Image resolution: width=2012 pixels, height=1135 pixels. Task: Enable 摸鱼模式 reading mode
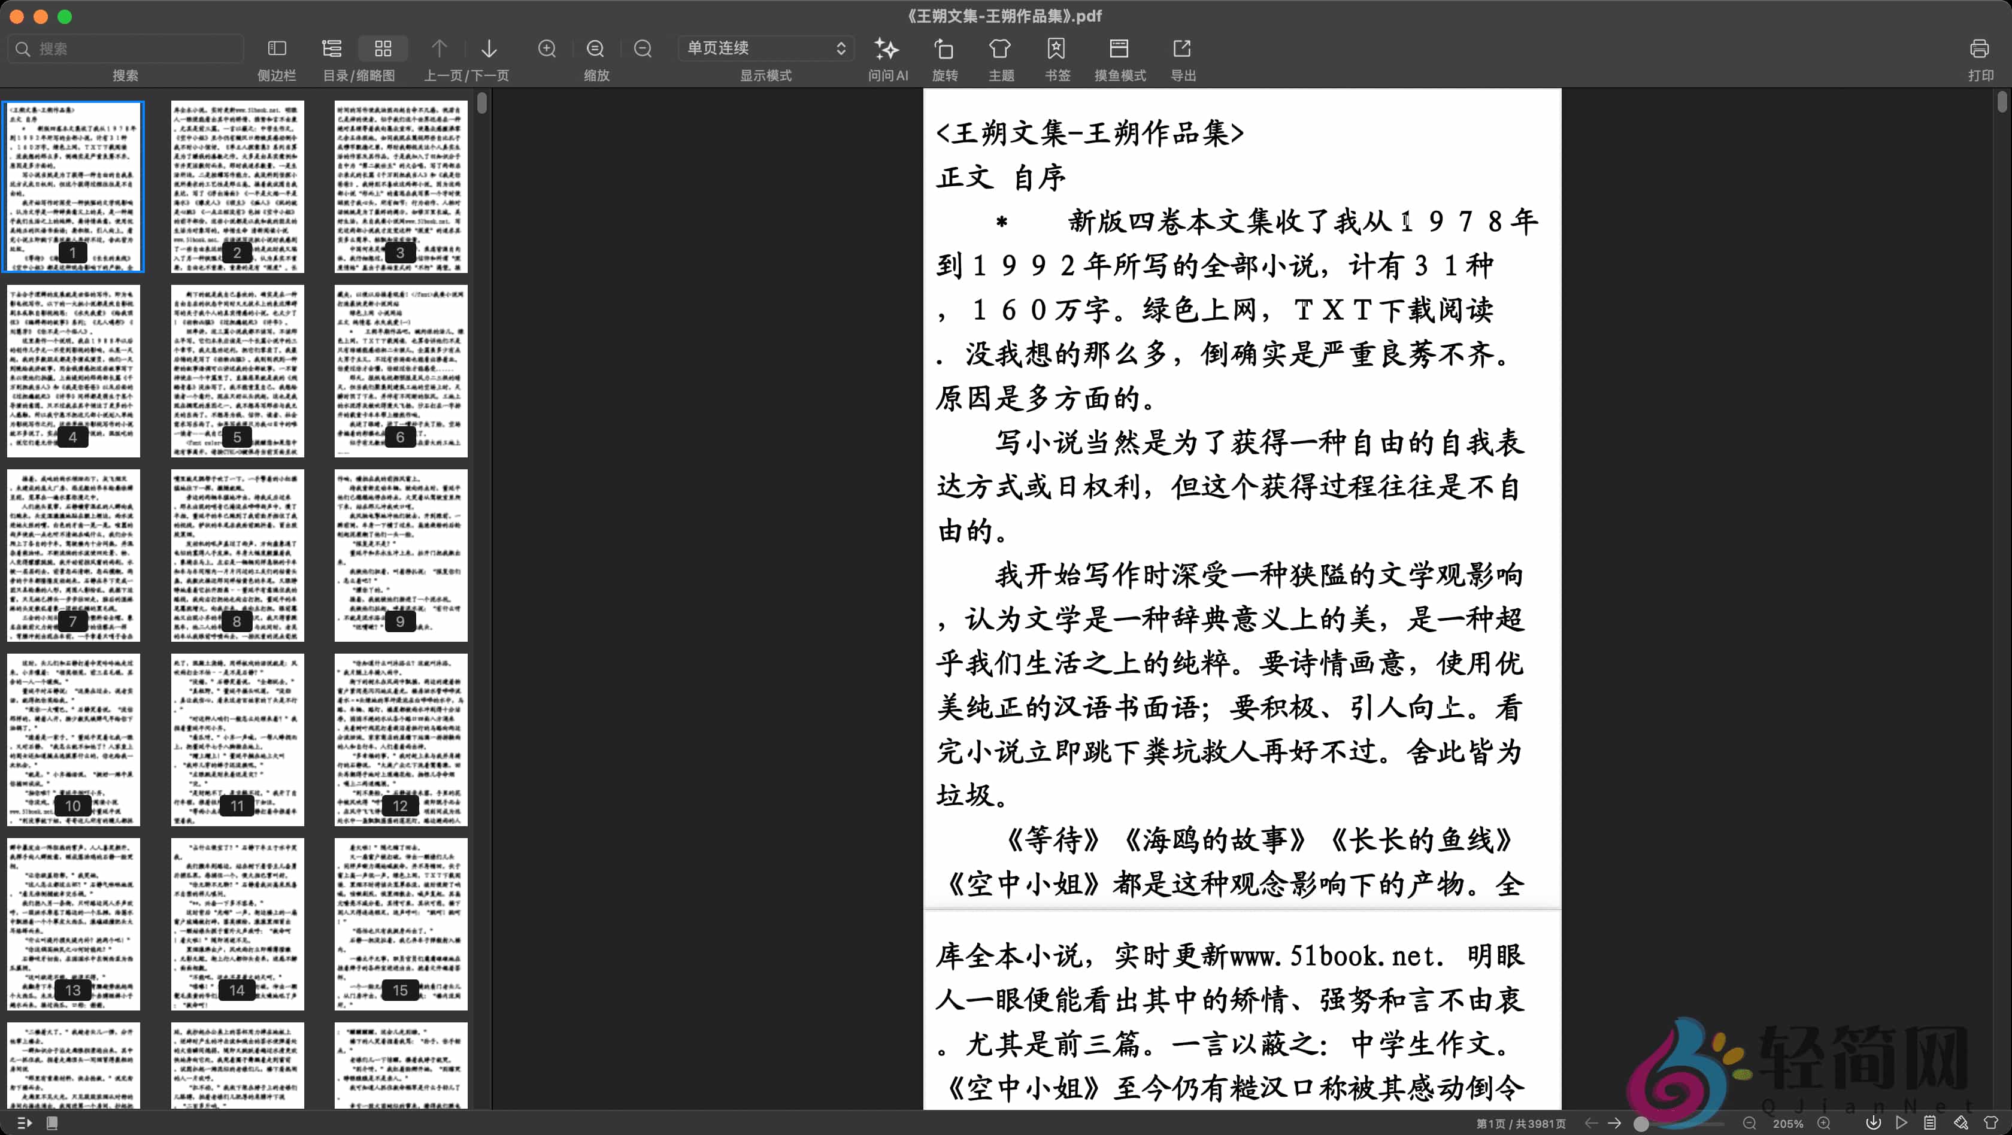tap(1119, 48)
